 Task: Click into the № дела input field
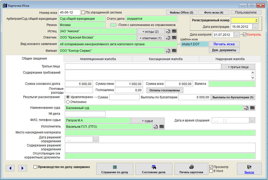85,114
